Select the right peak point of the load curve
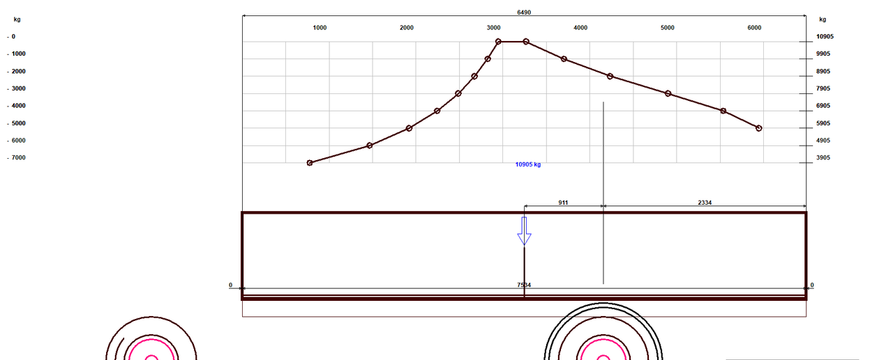This screenshot has height=360, width=893. tap(526, 42)
